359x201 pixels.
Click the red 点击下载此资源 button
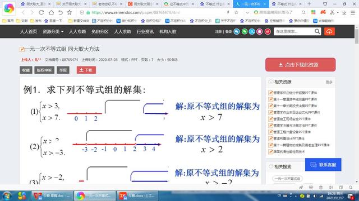click(x=301, y=65)
